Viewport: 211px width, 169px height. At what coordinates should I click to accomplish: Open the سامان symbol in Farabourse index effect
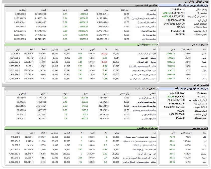click(203, 149)
